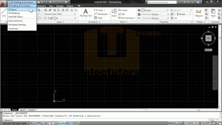
Task: Toggle the layer lightbulb on/off icon
Action: 45,18
